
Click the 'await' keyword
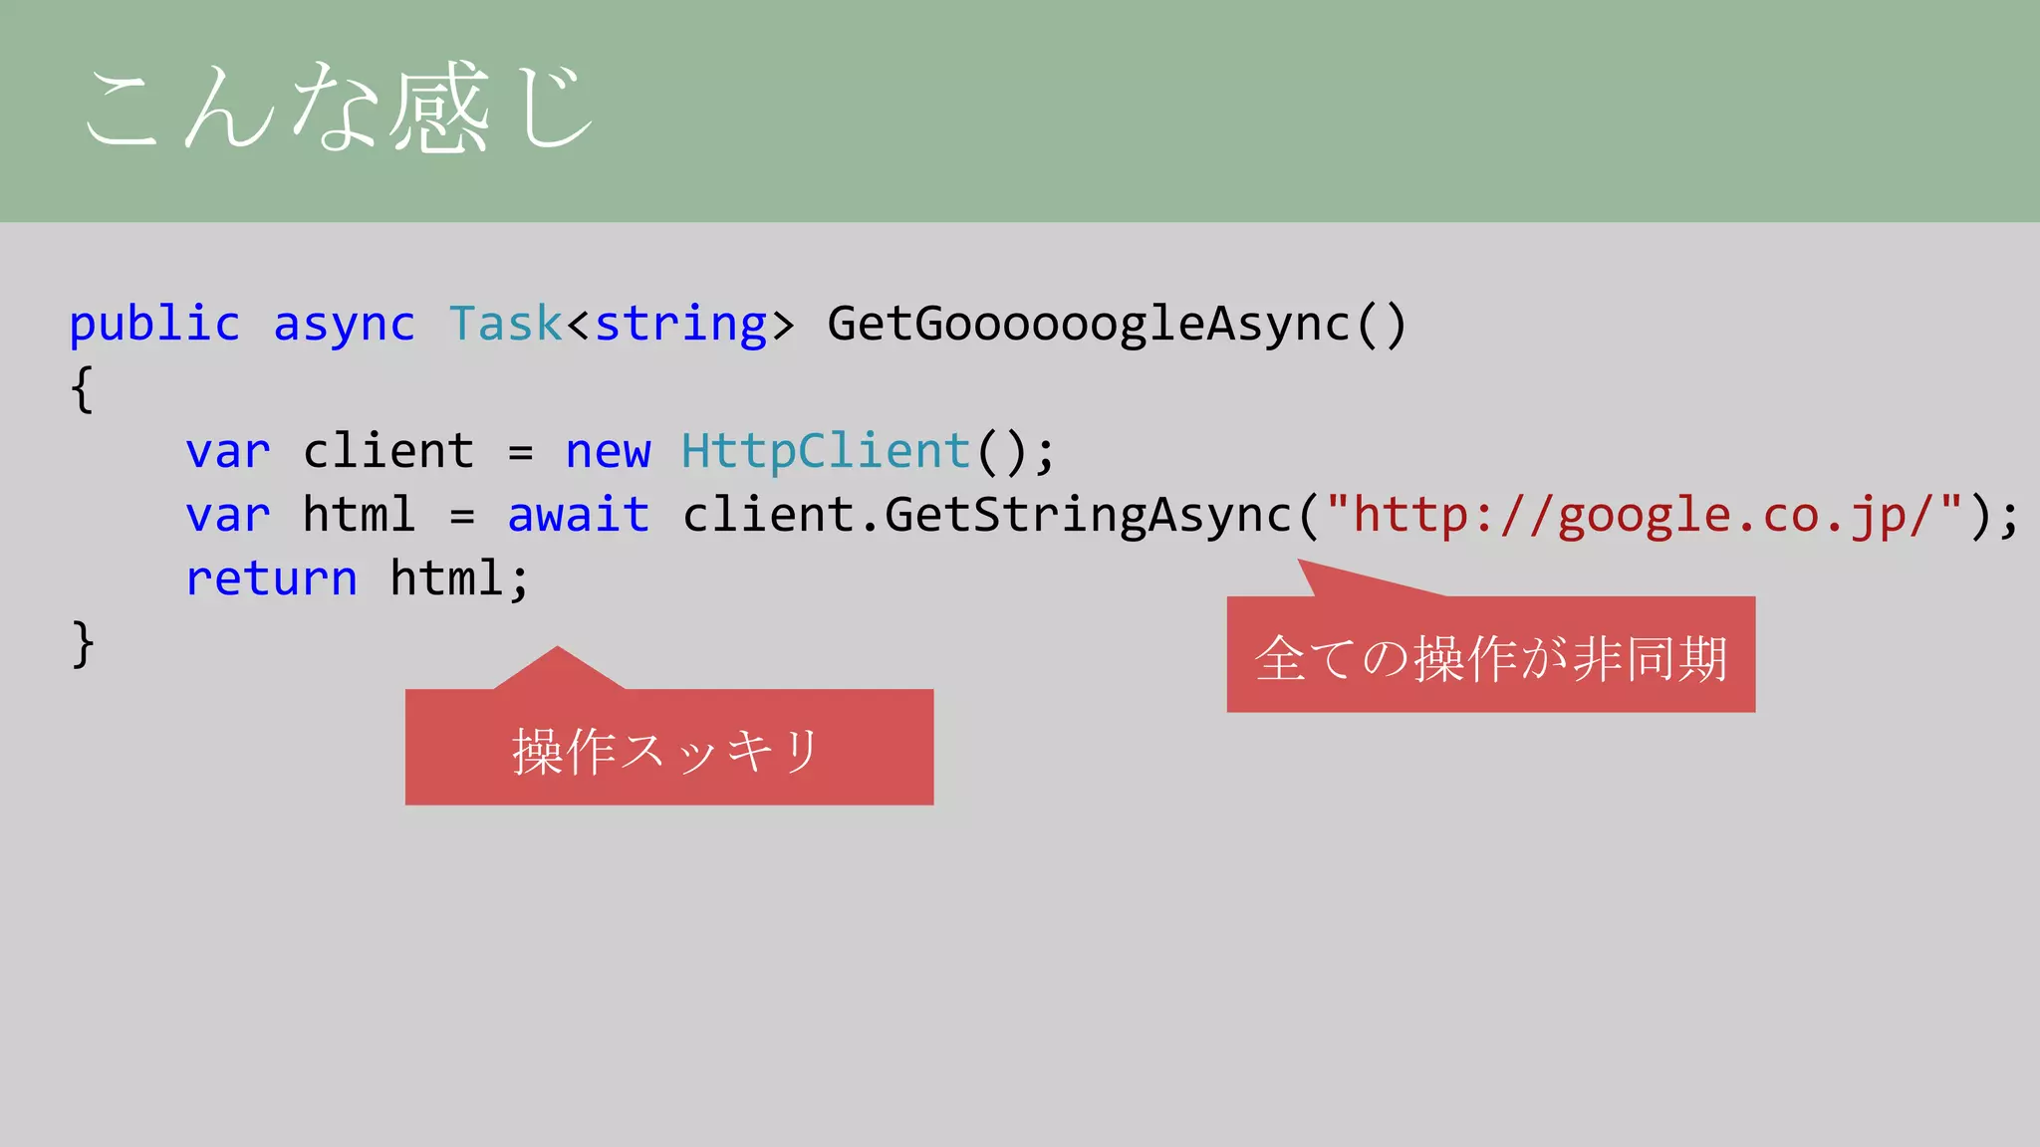[579, 516]
